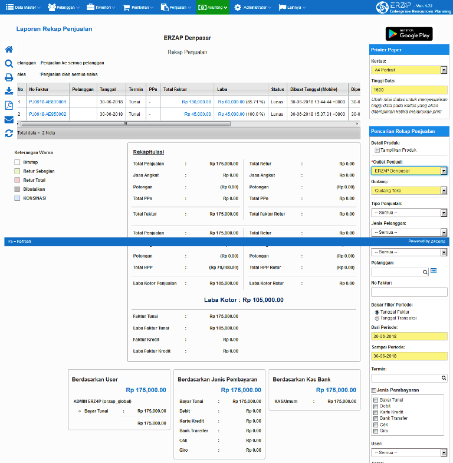This screenshot has width=453, height=463.
Task: Email report using sidebar envelope icon
Action: click(x=9, y=119)
